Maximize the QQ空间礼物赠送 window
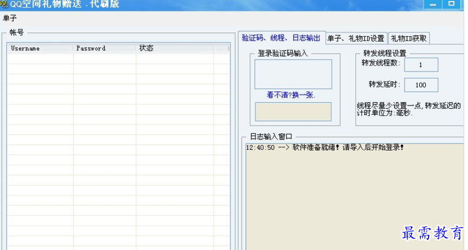The image size is (468, 250). [451, 4]
